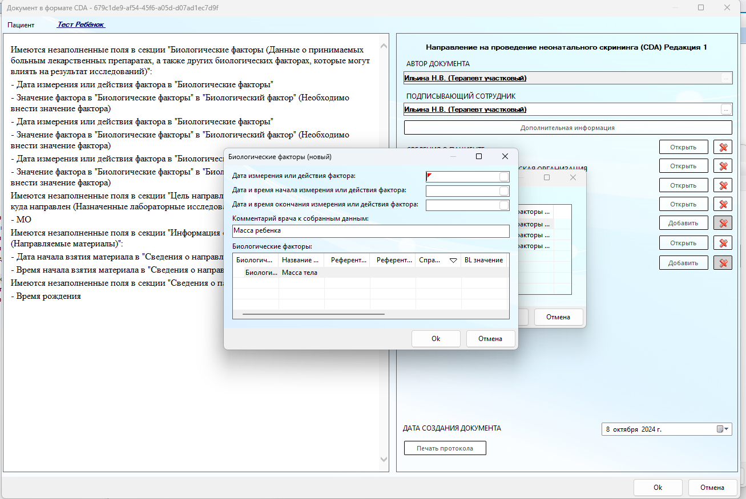Click the 'Печать протокола' button
This screenshot has width=746, height=499.
(445, 448)
